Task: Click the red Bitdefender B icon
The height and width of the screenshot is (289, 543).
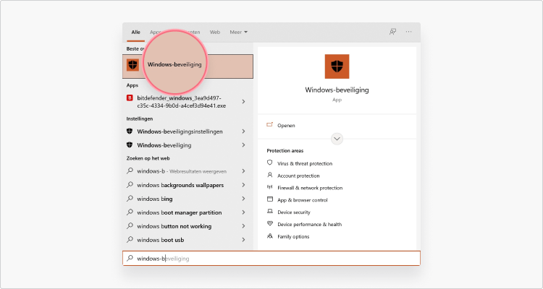Action: [x=130, y=98]
